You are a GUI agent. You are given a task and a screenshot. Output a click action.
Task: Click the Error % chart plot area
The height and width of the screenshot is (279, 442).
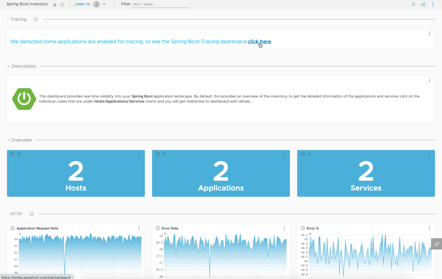370,255
